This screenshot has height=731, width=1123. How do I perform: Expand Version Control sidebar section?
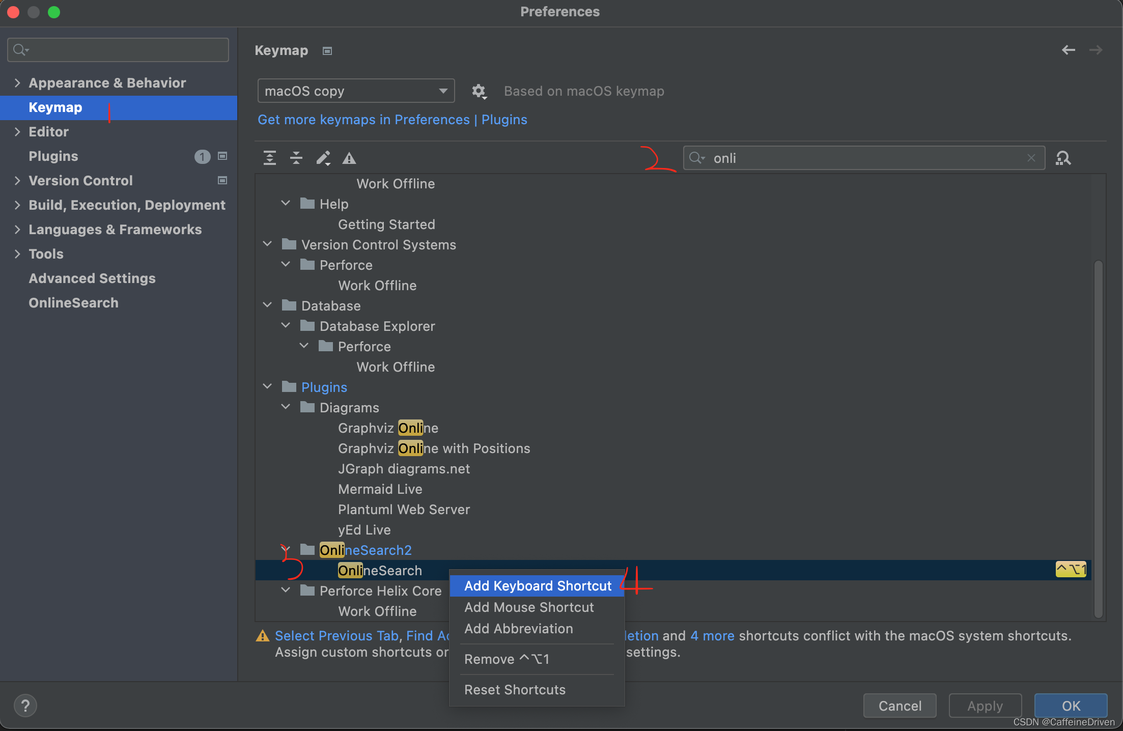pos(17,180)
